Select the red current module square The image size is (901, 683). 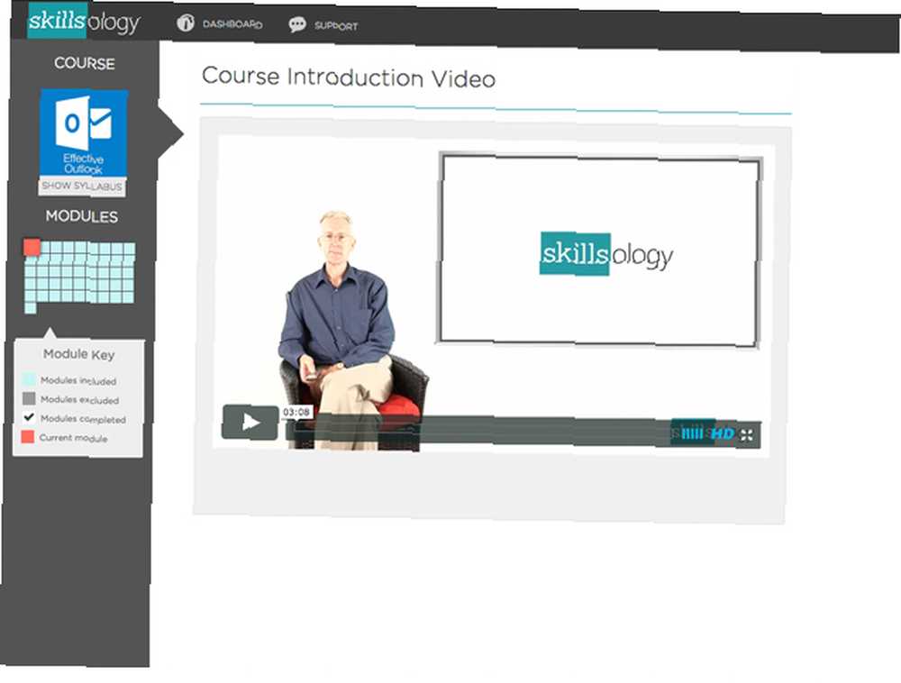pyautogui.click(x=32, y=247)
